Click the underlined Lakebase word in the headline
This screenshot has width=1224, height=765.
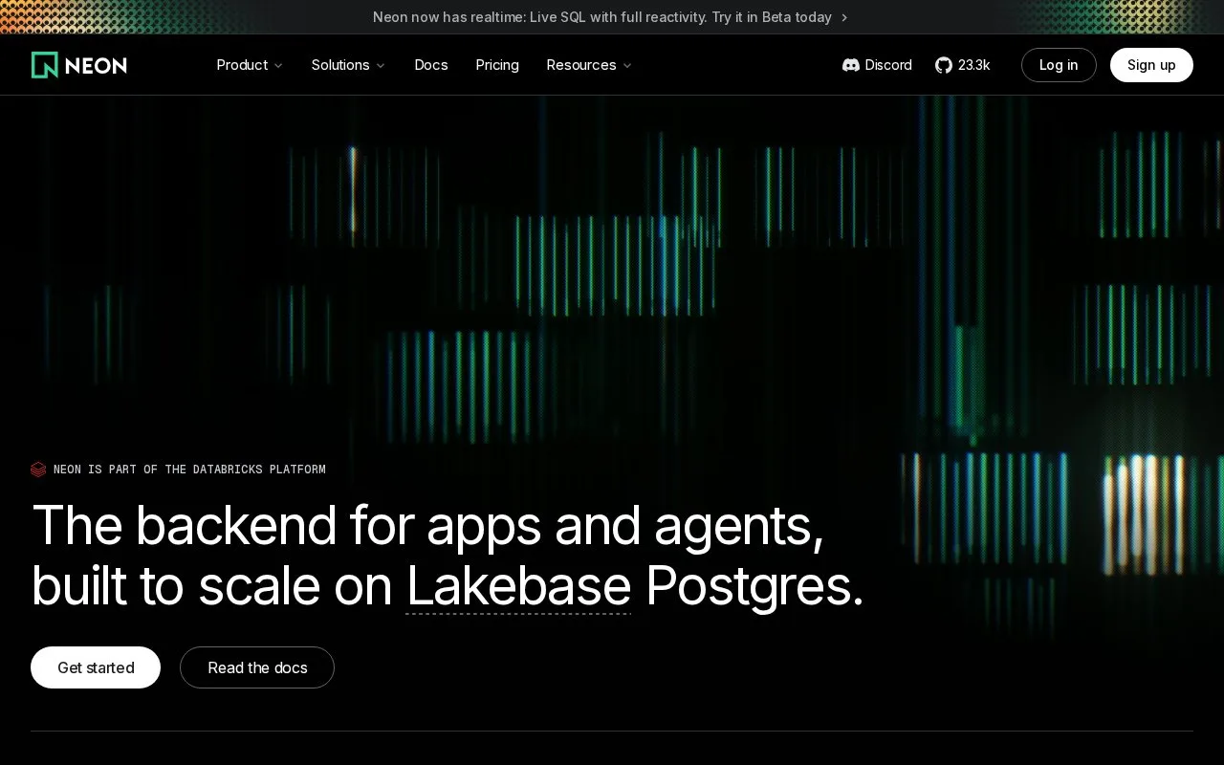[518, 586]
